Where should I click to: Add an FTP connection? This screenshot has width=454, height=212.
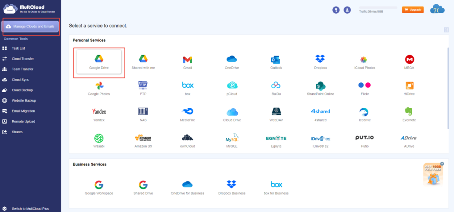[x=143, y=88]
